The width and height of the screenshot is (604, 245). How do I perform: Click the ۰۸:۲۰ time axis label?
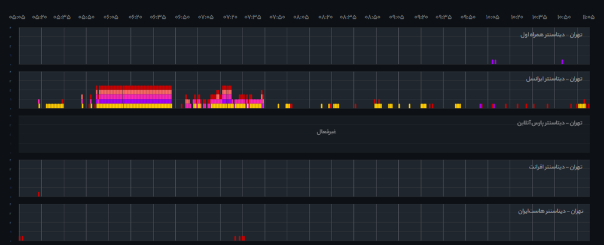point(326,17)
